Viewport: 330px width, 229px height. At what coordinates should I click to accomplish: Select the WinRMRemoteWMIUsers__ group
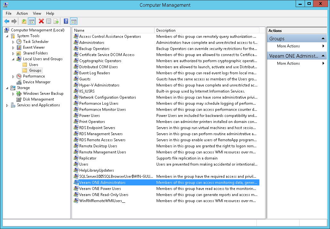point(102,201)
